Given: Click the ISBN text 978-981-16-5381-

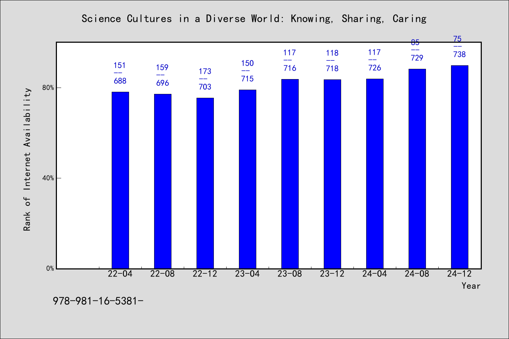Looking at the screenshot, I should pos(98,301).
